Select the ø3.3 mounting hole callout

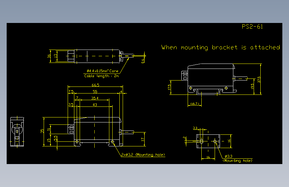pyautogui.click(x=237, y=158)
